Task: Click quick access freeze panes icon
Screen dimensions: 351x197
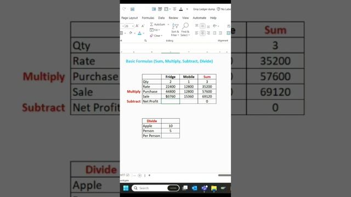Action: tap(154, 9)
